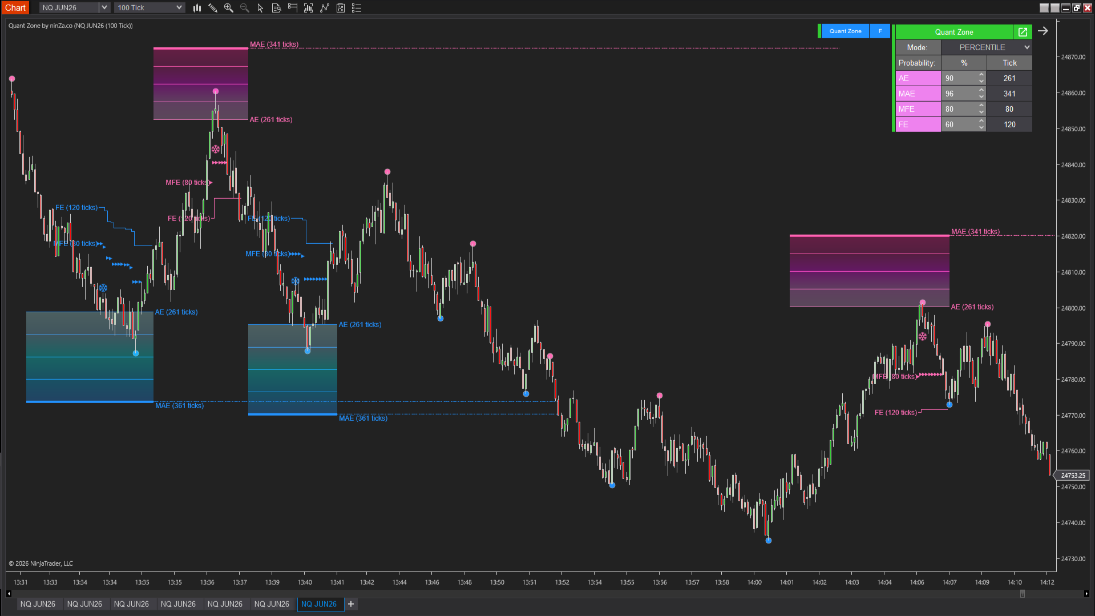Click the zoom in magnifier icon
The image size is (1095, 616).
[229, 8]
